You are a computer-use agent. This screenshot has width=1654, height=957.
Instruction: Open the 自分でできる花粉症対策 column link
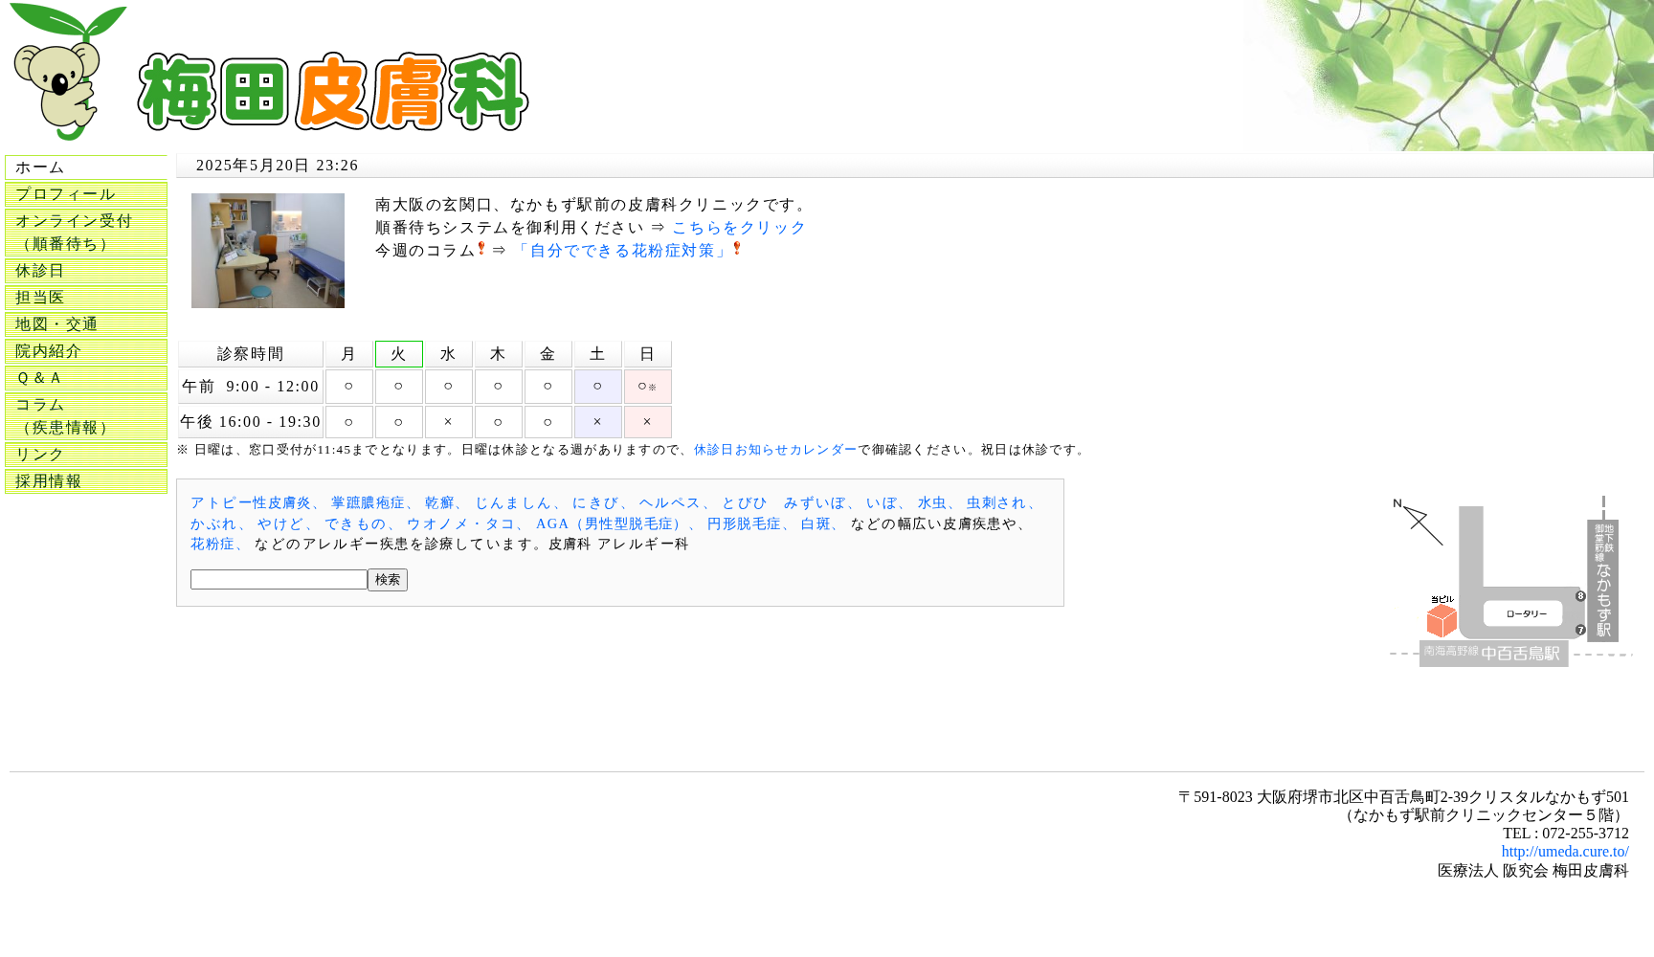pos(622,251)
